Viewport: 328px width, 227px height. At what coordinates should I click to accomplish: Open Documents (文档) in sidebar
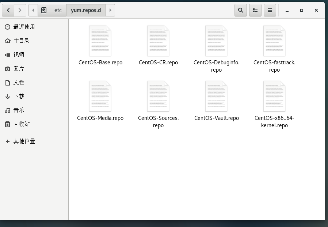pyautogui.click(x=34, y=82)
